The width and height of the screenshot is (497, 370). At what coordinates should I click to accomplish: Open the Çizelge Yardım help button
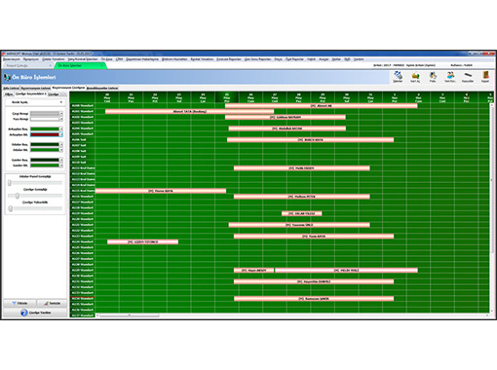coord(35,313)
